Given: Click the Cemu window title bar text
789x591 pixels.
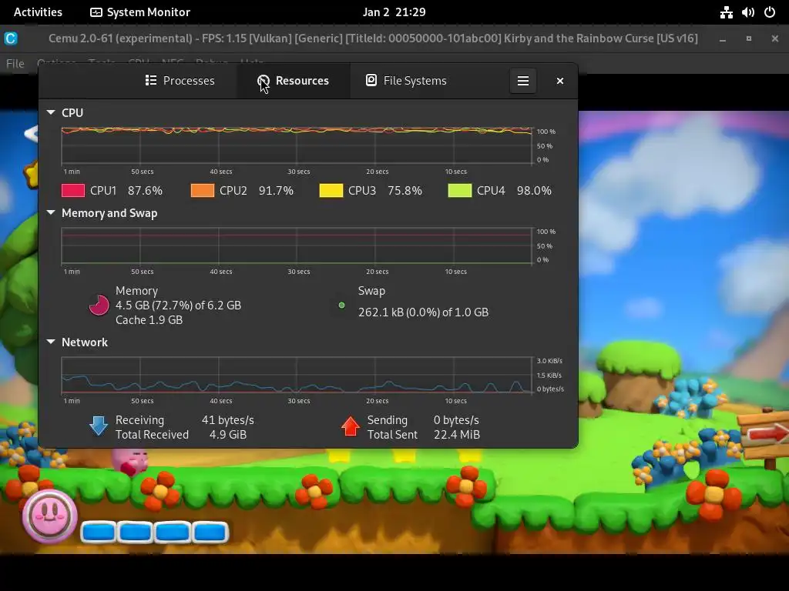Looking at the screenshot, I should (x=373, y=38).
